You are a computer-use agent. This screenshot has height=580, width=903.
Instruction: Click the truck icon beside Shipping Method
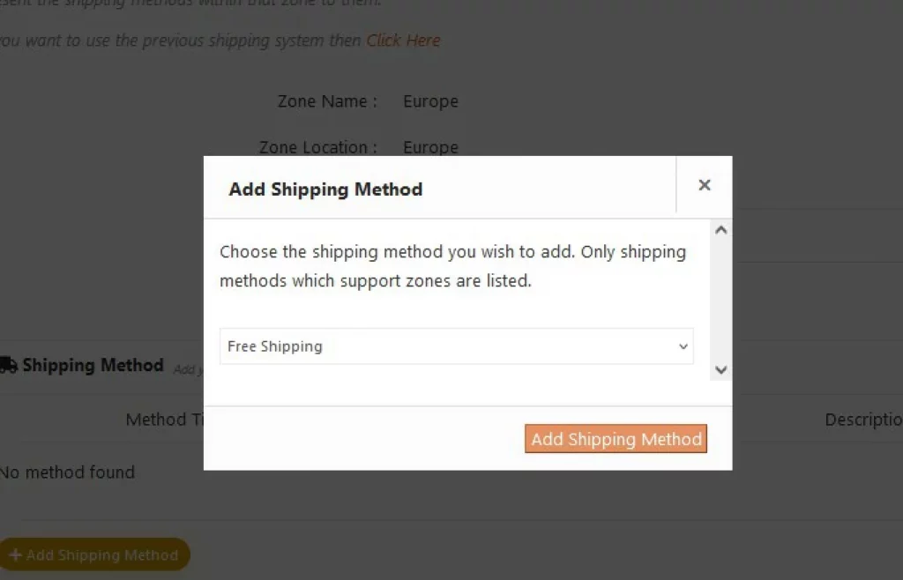8,365
